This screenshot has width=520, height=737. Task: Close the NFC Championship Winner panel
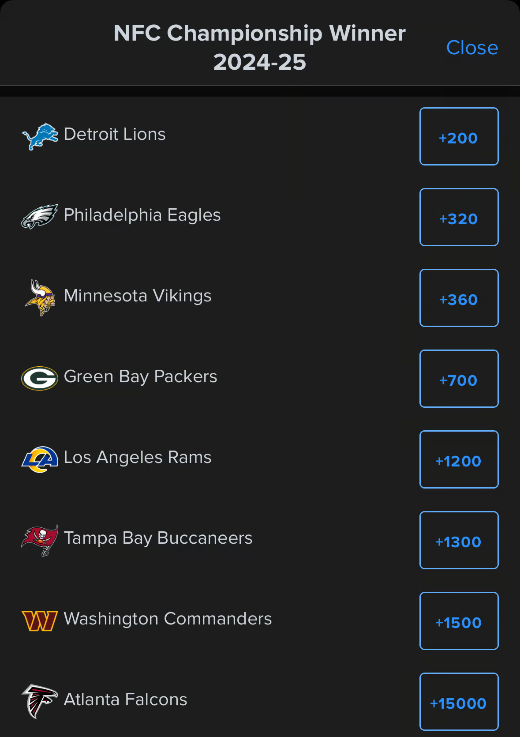coord(472,48)
